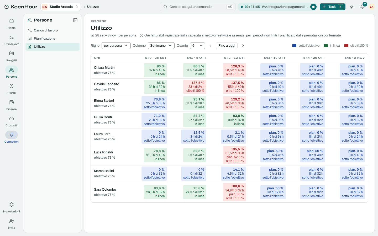Open Finanza wallet icon

[x=12, y=102]
